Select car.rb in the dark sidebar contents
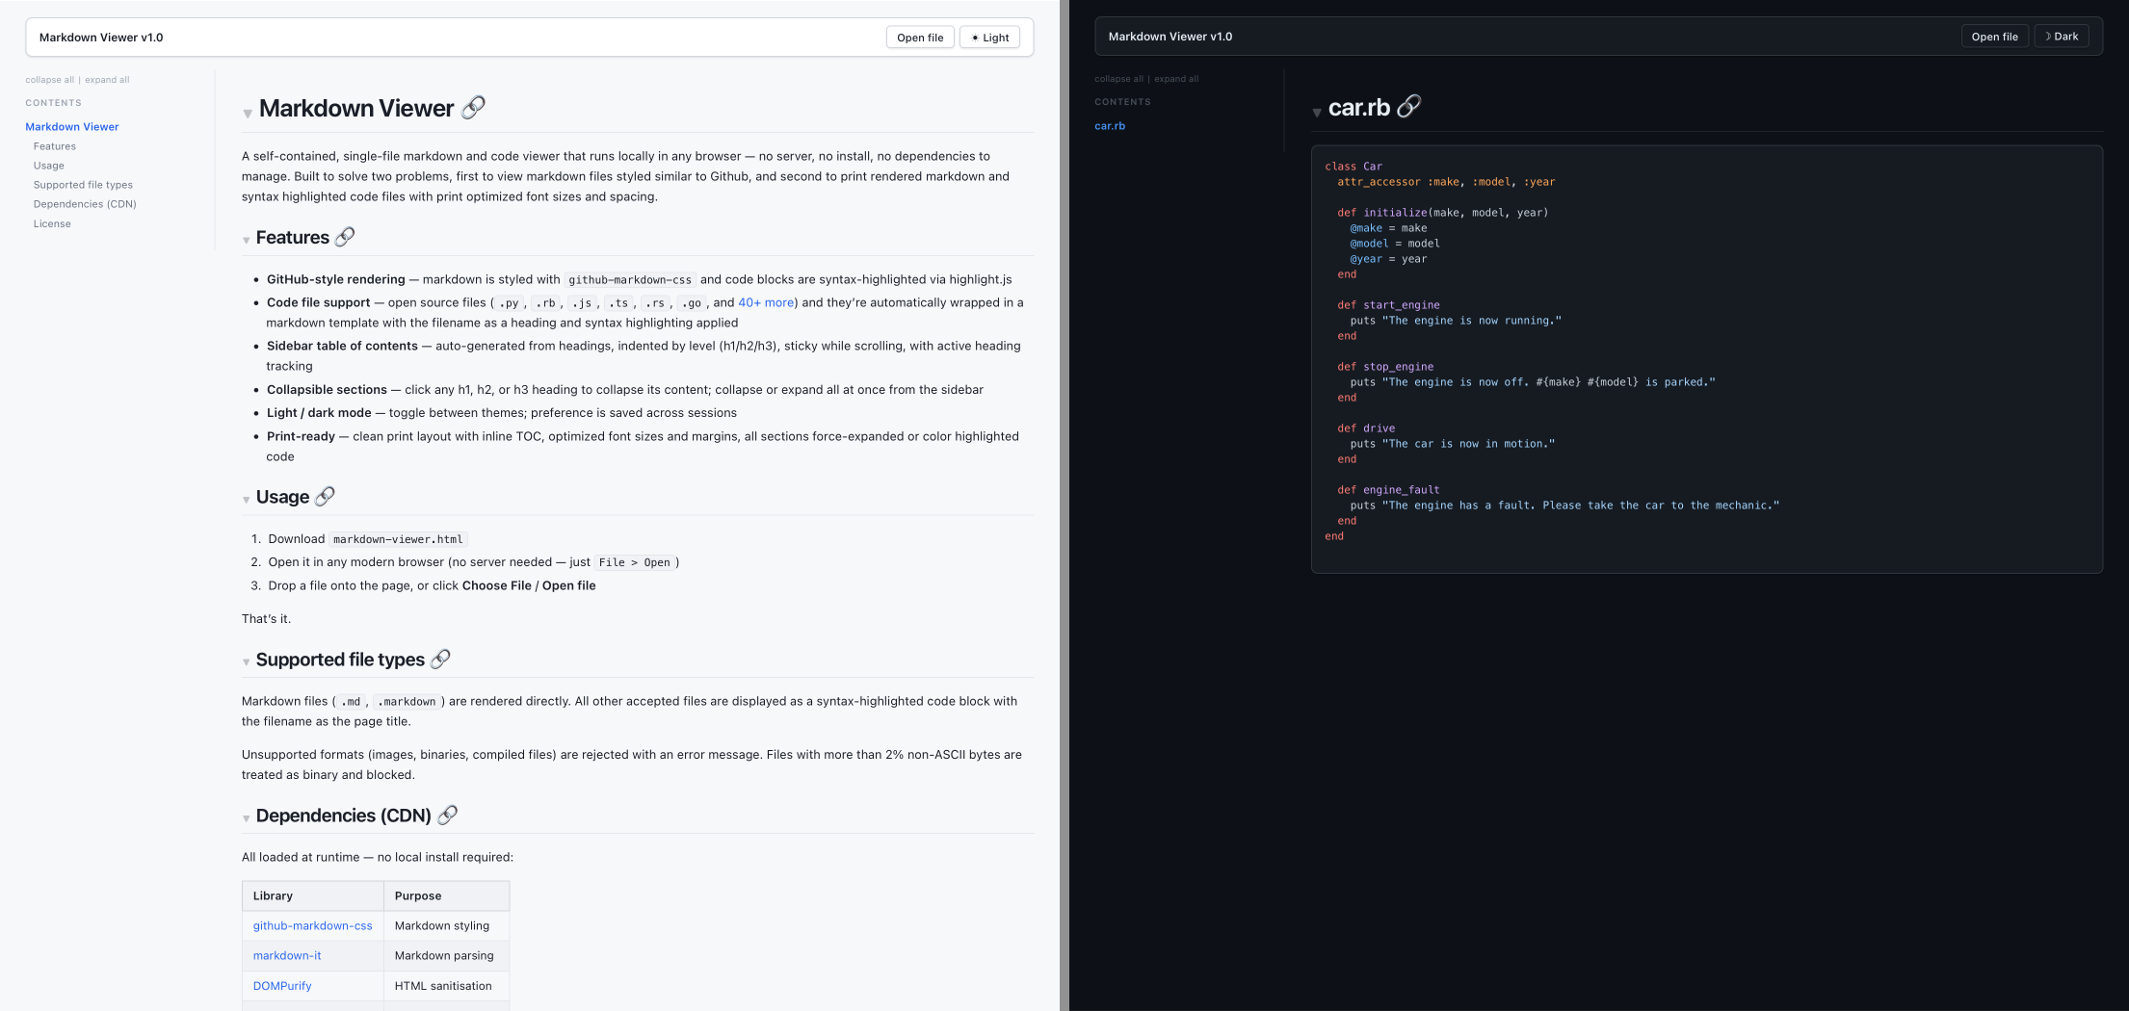The width and height of the screenshot is (2129, 1011). pyautogui.click(x=1109, y=125)
